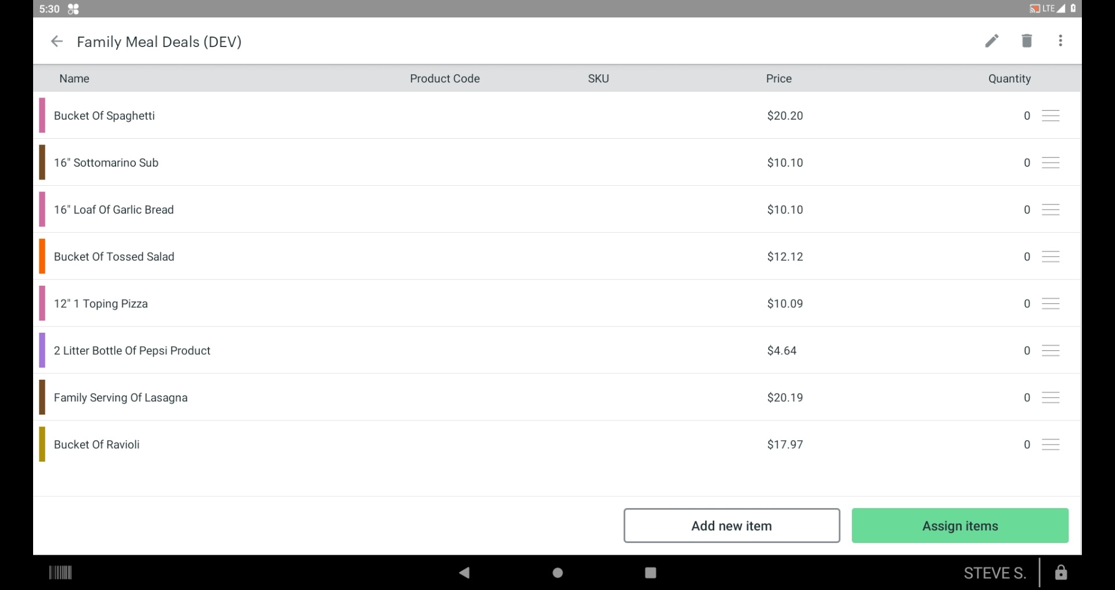
Task: Tap the back arrow icon
Action: (56, 41)
